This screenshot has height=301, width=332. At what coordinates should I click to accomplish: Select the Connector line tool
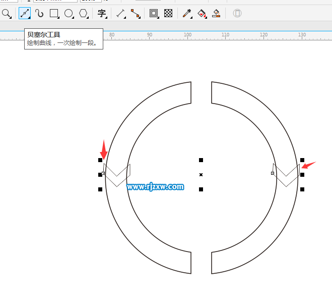(x=135, y=14)
